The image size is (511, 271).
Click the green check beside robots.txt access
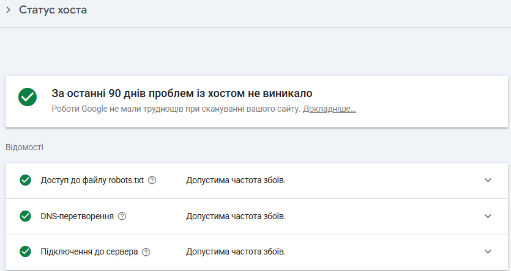coord(26,180)
